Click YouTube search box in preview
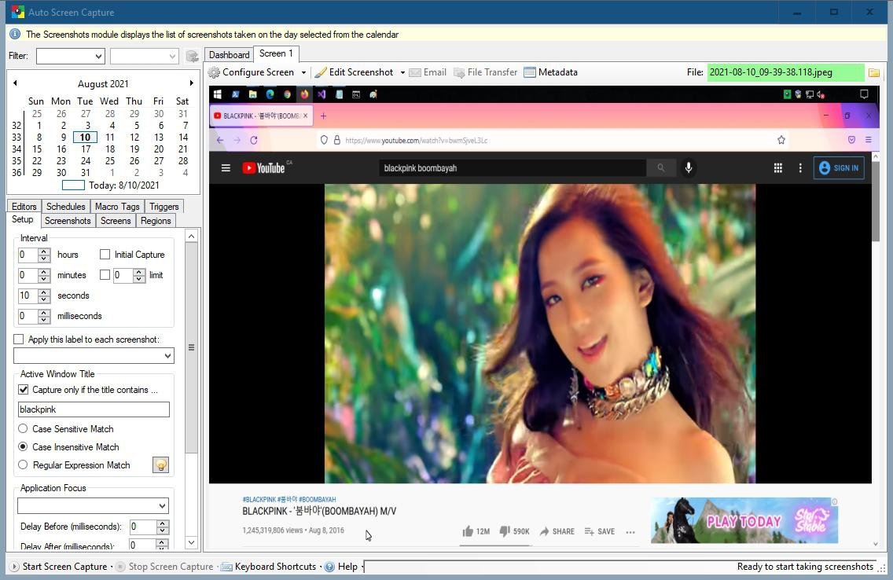This screenshot has height=580, width=893. 512,168
